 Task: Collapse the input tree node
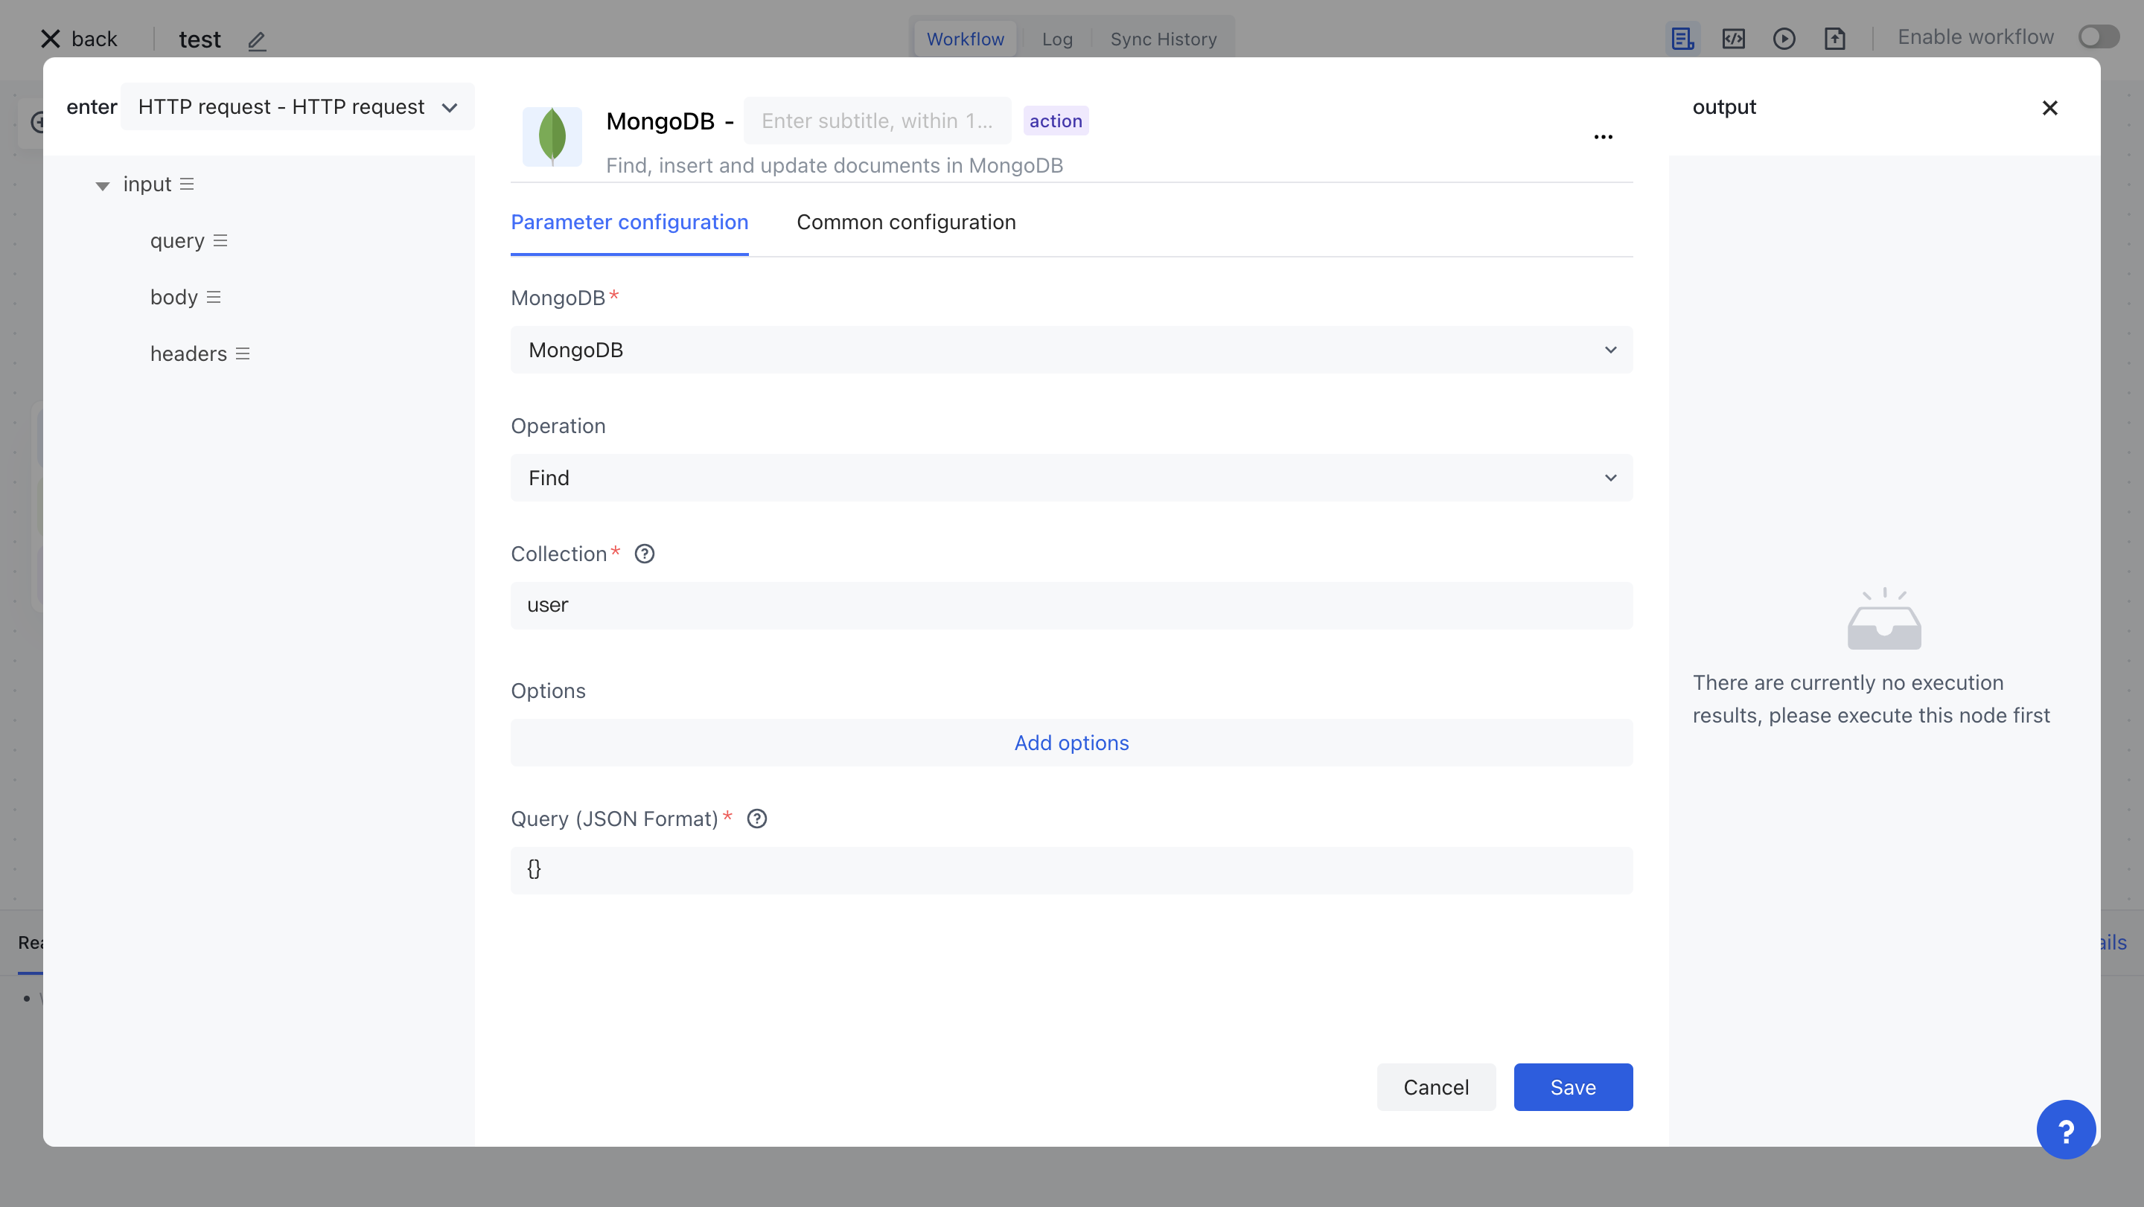(x=103, y=185)
